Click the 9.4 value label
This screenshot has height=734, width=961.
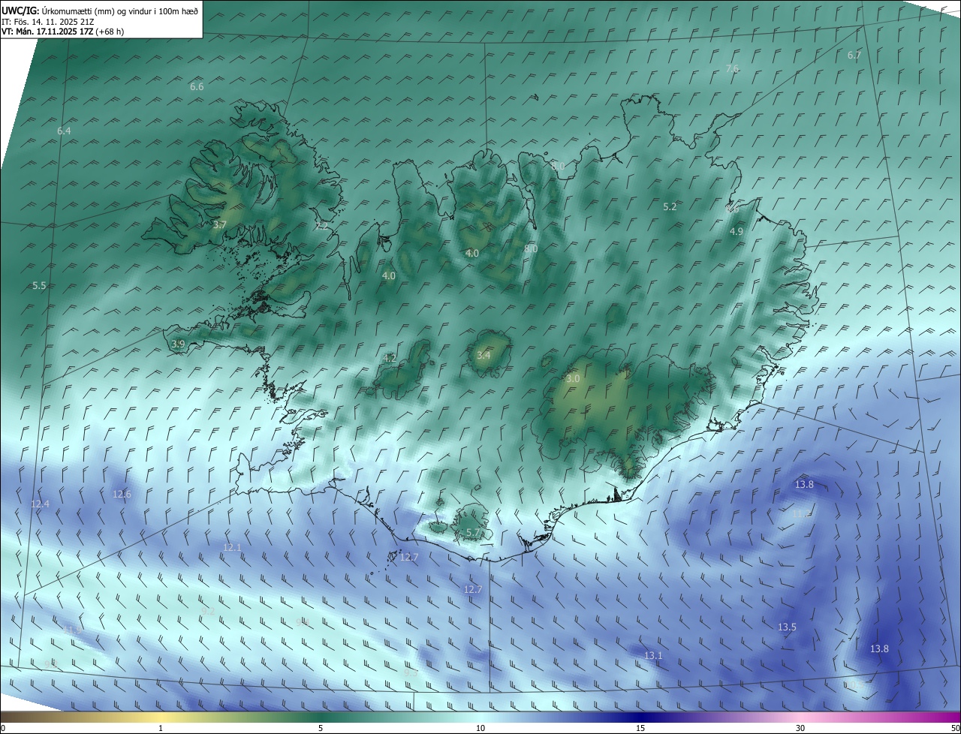pyautogui.click(x=303, y=622)
